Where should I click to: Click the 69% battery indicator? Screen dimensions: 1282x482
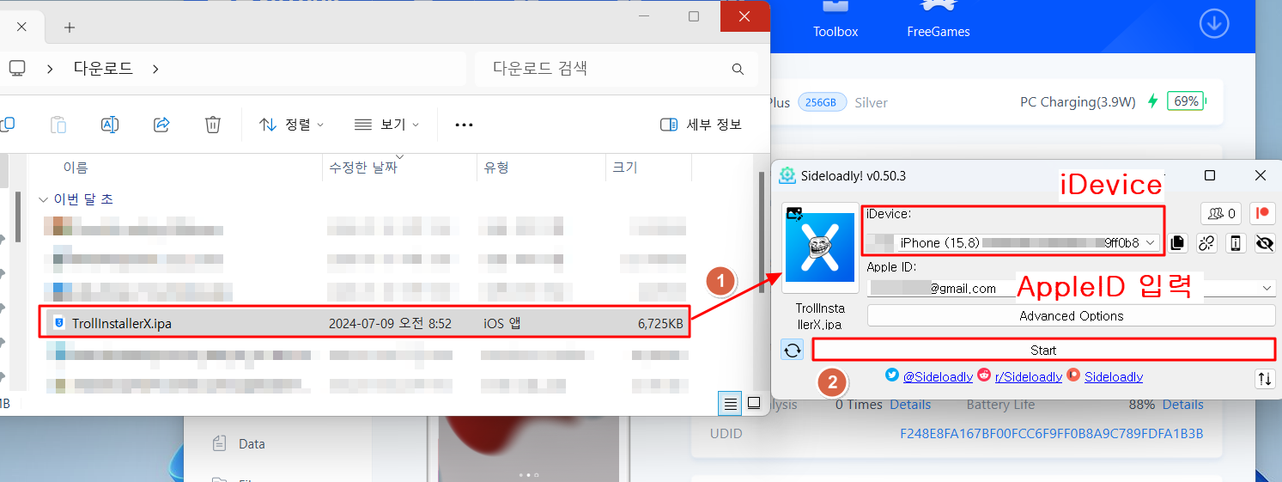click(1186, 101)
